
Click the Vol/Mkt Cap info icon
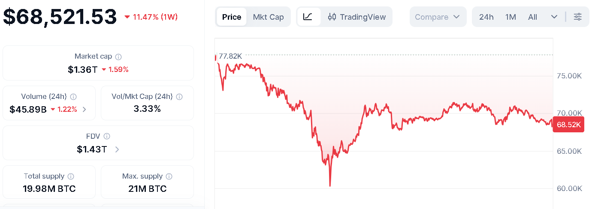(179, 97)
